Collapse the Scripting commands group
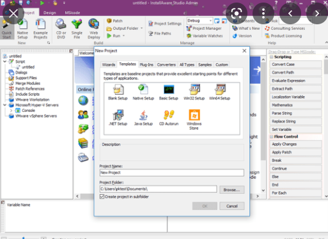The height and width of the screenshot is (239, 328). tap(272, 57)
